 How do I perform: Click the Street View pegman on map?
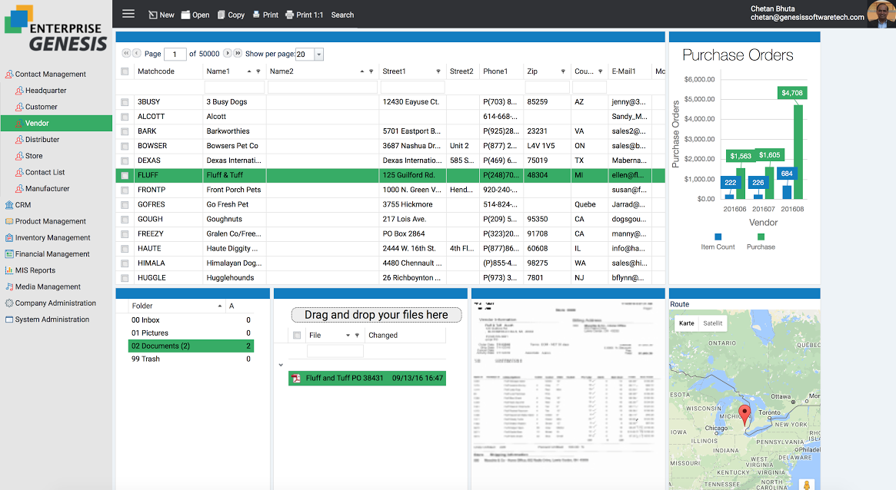[x=807, y=485]
